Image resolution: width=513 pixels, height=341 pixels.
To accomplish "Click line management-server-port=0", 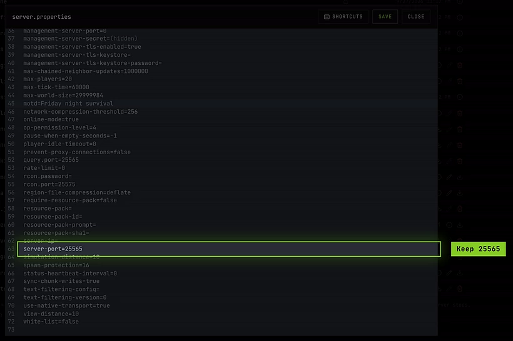I will tap(65, 31).
